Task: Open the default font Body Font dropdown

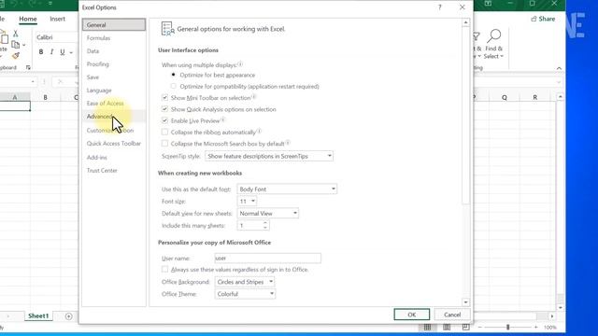Action: (287, 189)
